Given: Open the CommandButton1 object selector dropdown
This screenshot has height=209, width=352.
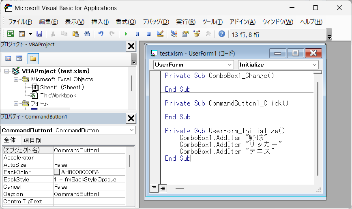Looking at the screenshot, I should (x=131, y=130).
